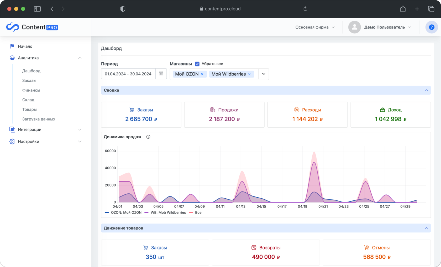This screenshot has height=267, width=441.
Task: Remove the Мой Wildberries store tag
Action: click(249, 74)
